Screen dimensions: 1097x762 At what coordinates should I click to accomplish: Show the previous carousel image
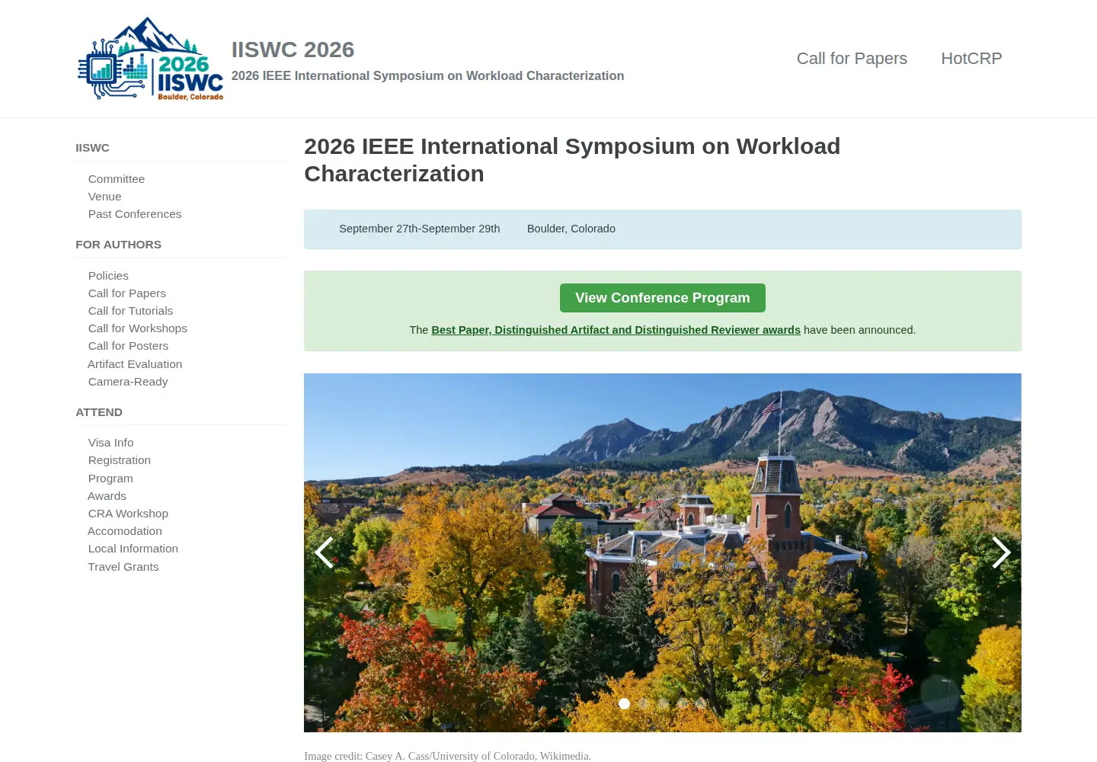pos(324,552)
